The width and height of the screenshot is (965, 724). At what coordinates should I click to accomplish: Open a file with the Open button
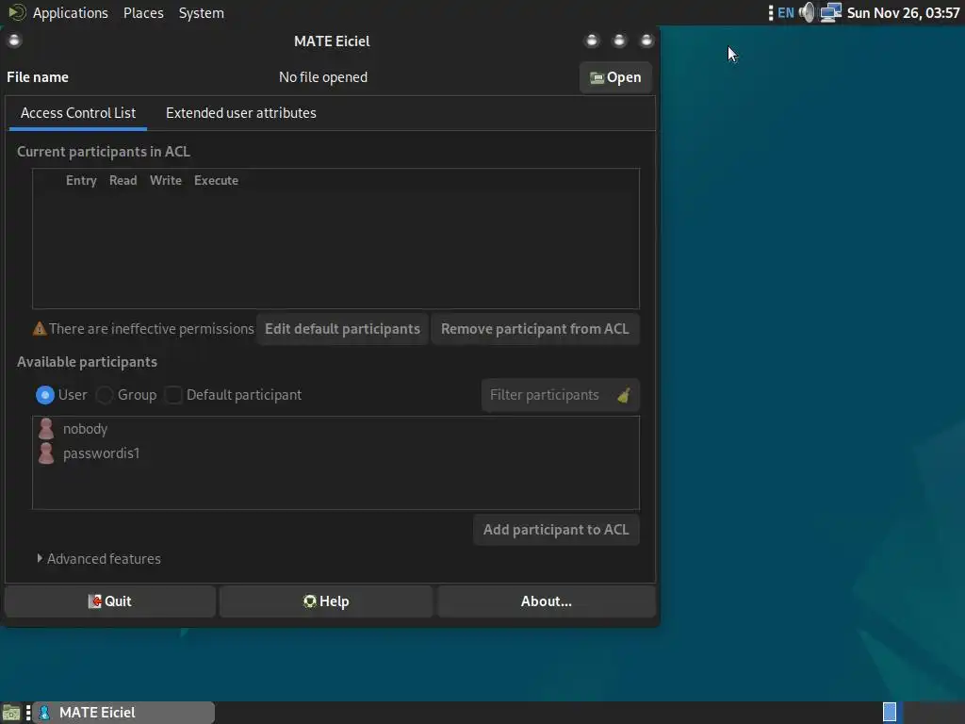pos(614,77)
